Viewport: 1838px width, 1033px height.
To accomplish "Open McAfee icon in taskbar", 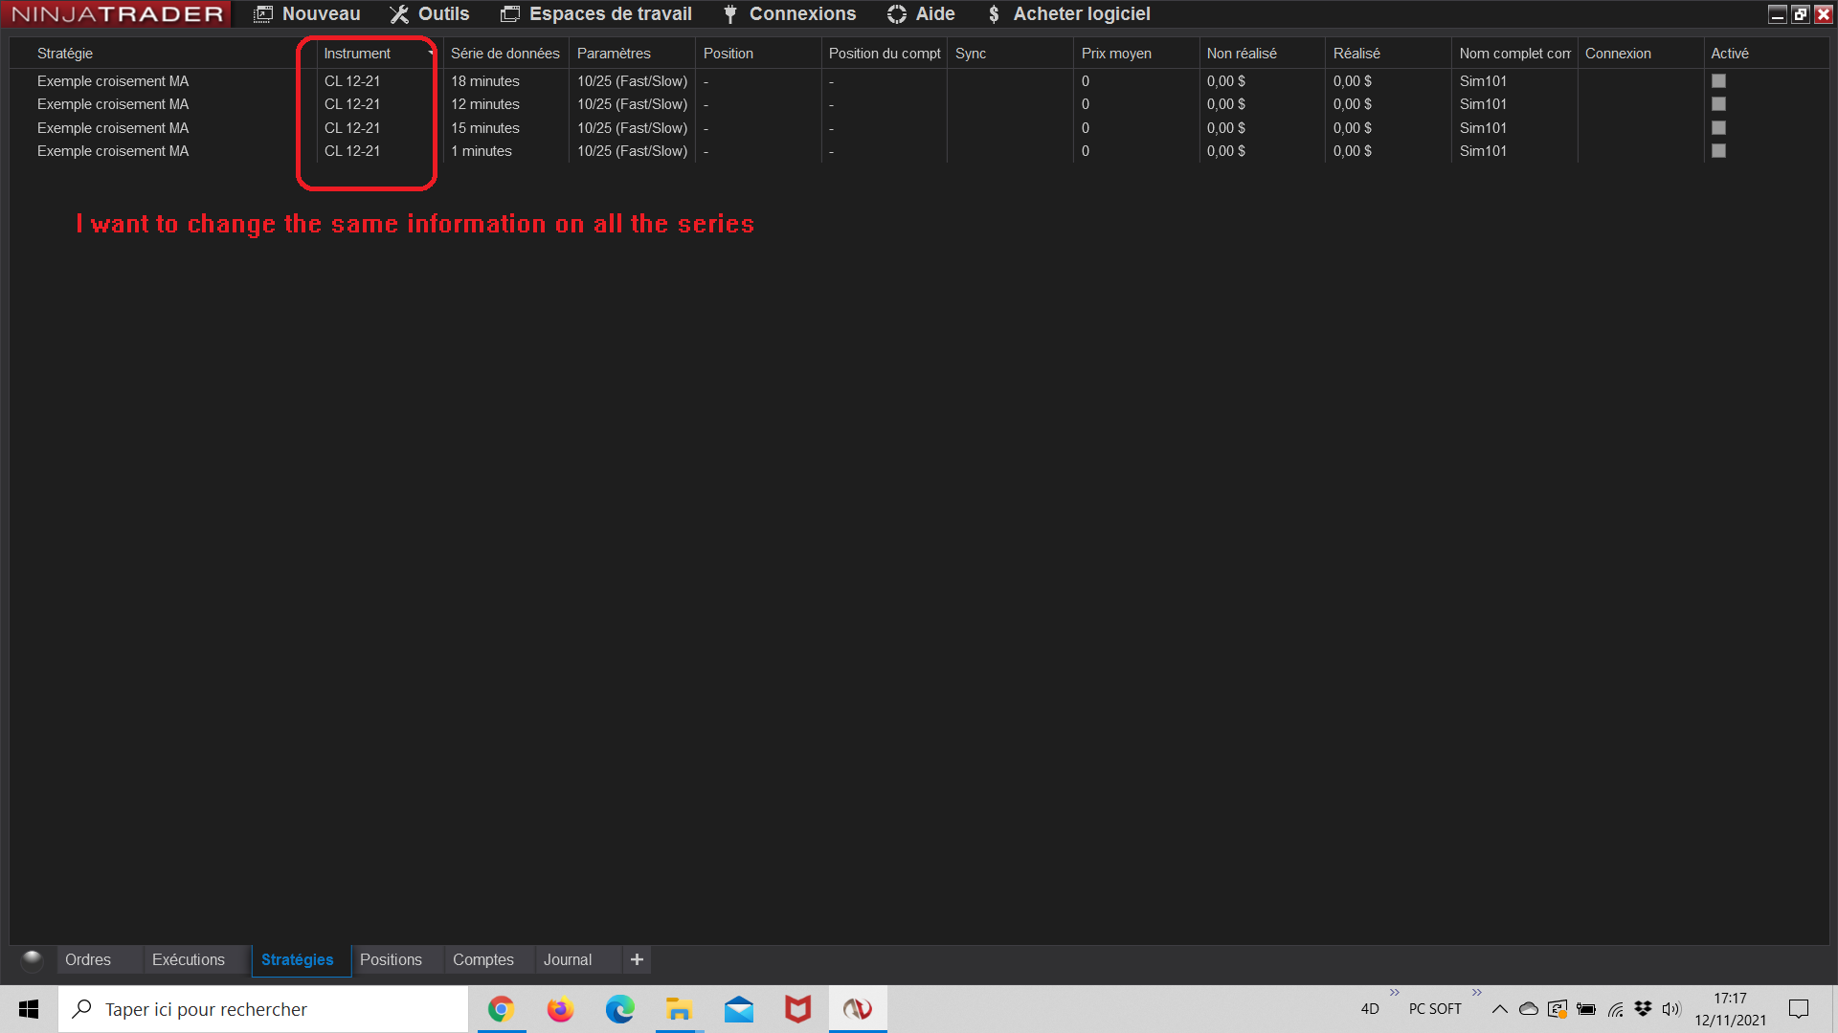I will 797,1009.
